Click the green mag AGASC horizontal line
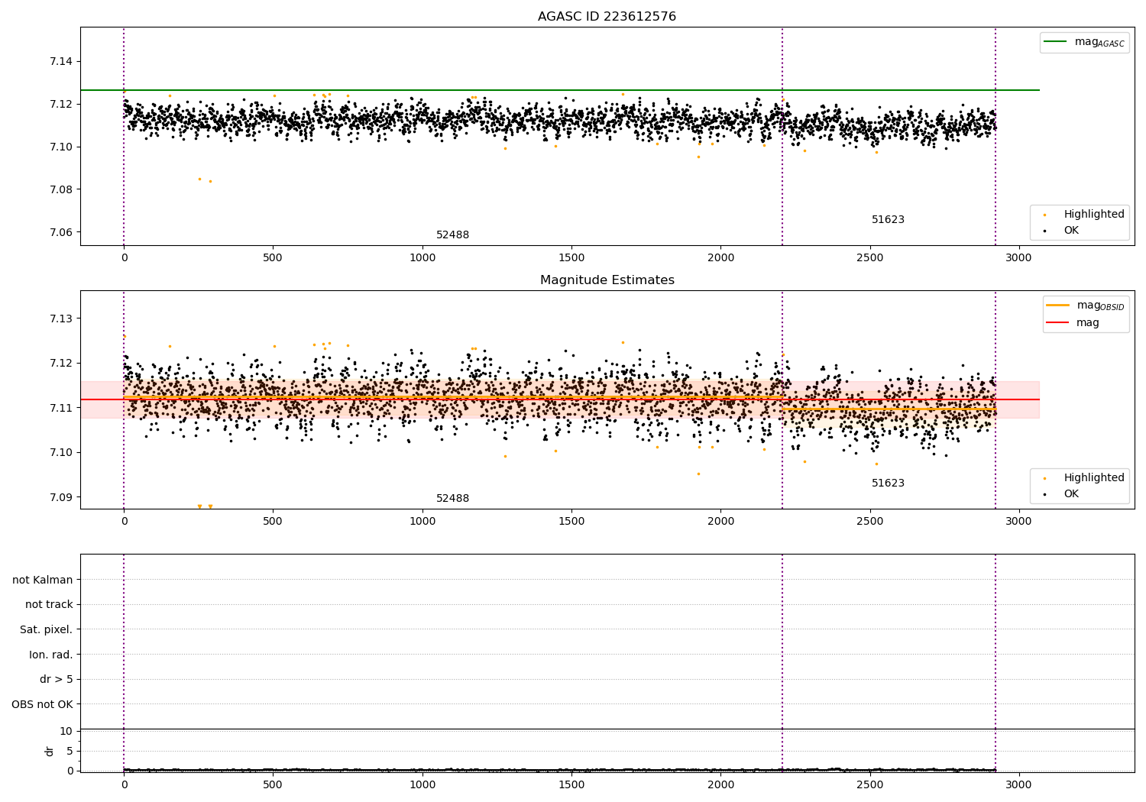The width and height of the screenshot is (1146, 802). tap(560, 90)
